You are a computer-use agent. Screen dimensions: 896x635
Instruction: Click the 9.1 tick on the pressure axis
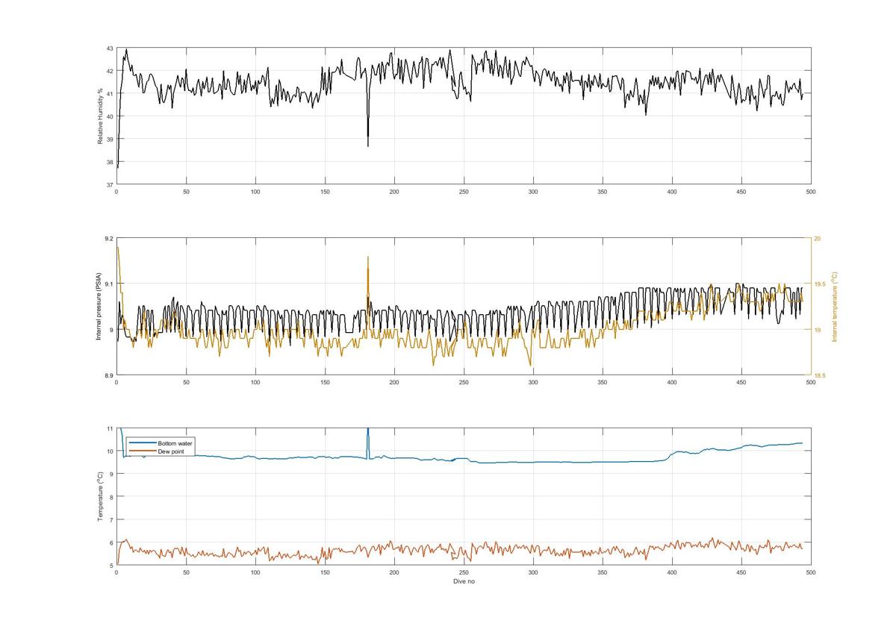point(109,284)
